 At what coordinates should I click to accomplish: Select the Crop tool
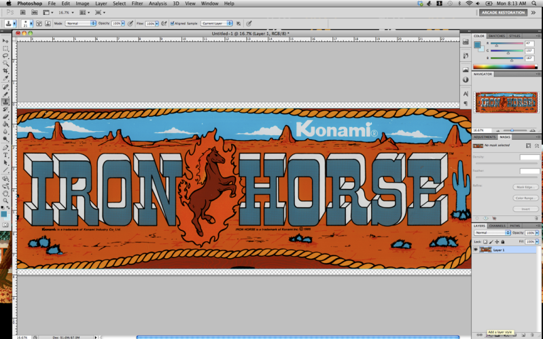[x=5, y=71]
